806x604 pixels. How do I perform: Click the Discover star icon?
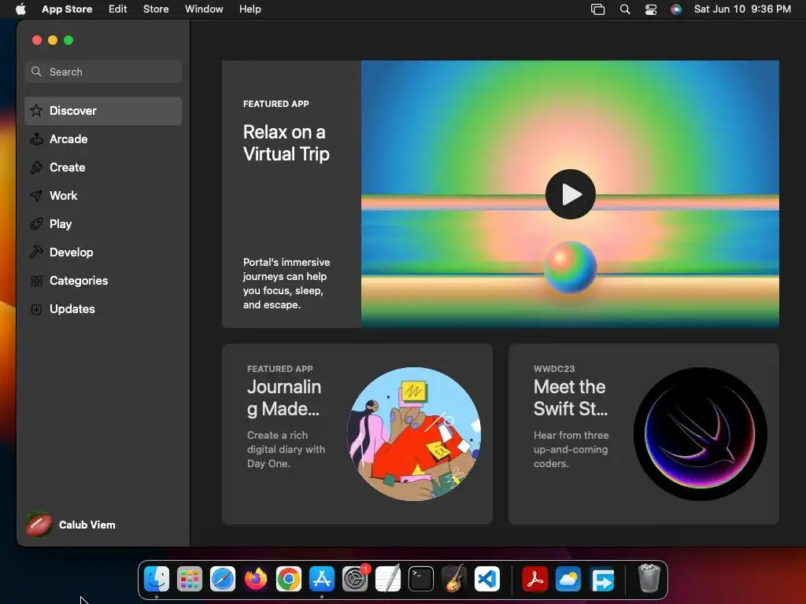tap(36, 110)
